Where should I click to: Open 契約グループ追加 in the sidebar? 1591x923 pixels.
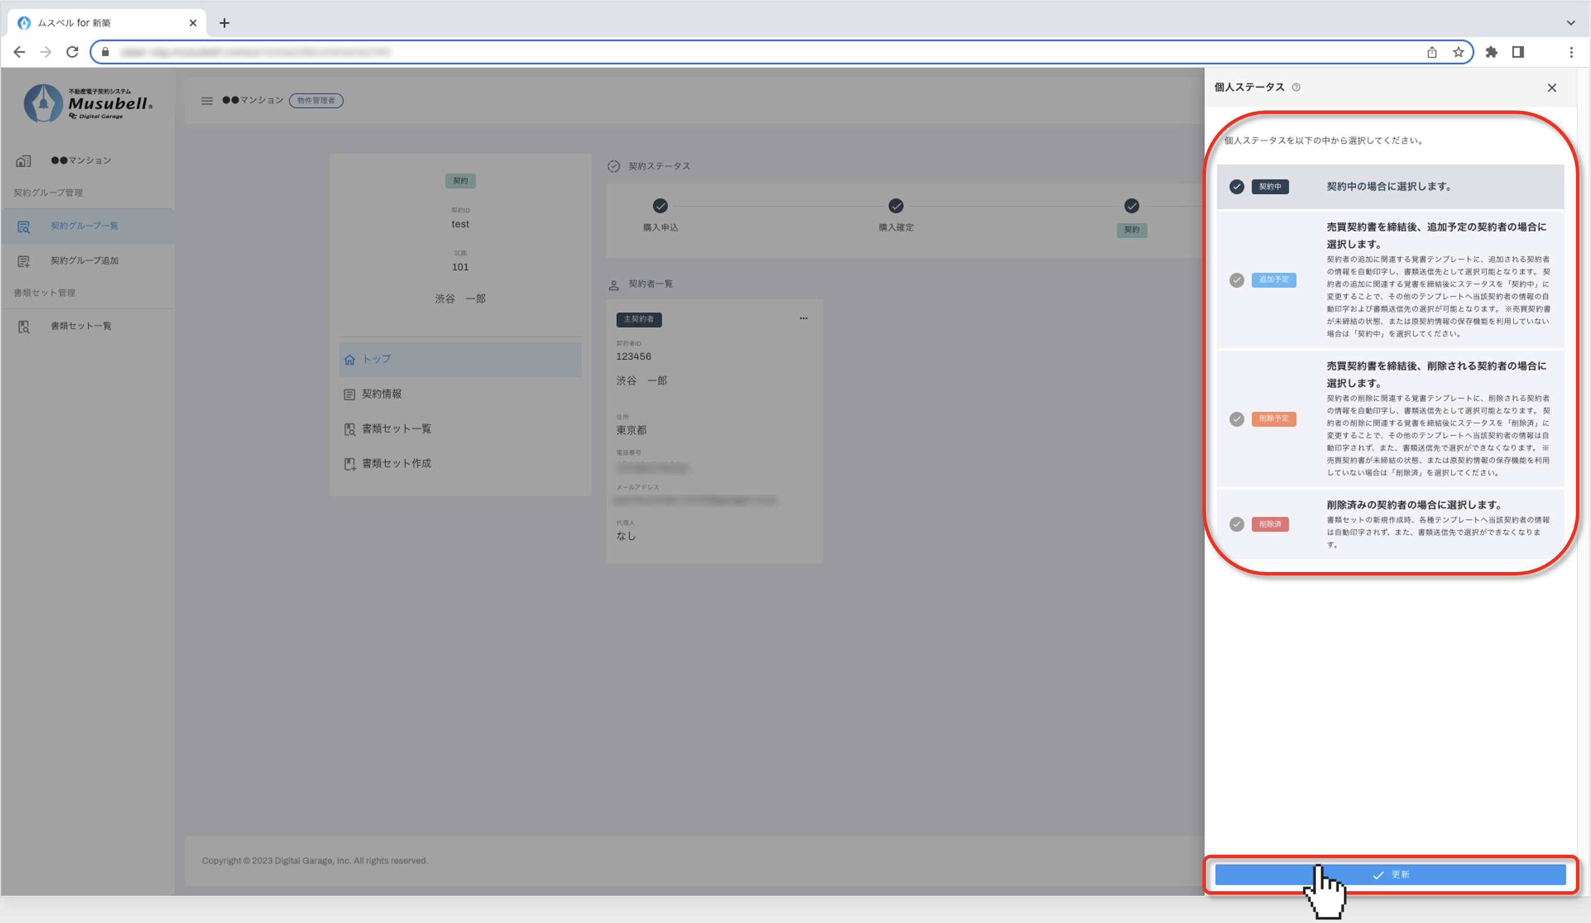click(x=84, y=260)
